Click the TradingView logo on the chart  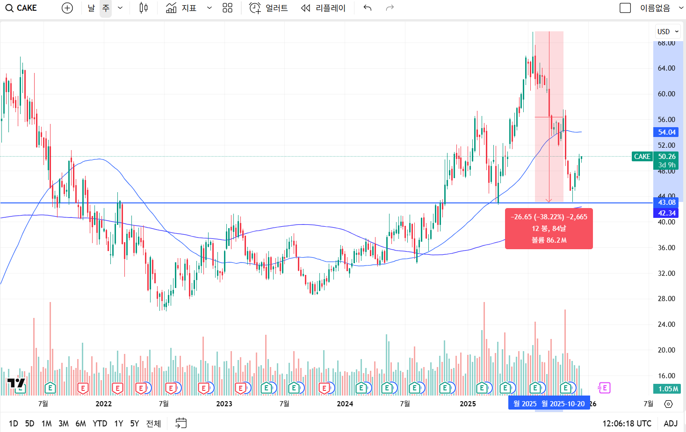16,384
